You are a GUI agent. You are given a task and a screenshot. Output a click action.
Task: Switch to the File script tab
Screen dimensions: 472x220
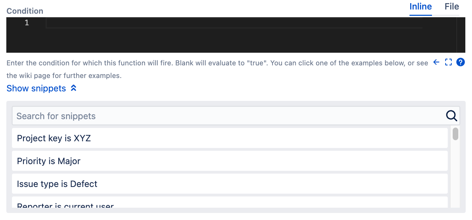point(452,7)
